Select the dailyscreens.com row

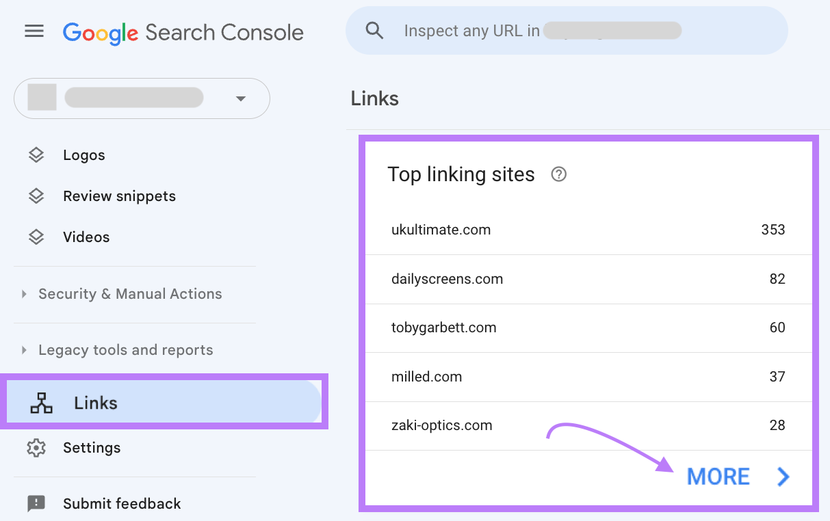pos(447,279)
